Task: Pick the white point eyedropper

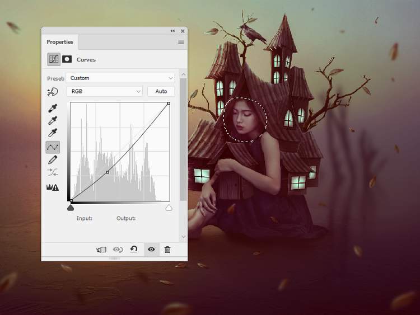Action: (53, 133)
